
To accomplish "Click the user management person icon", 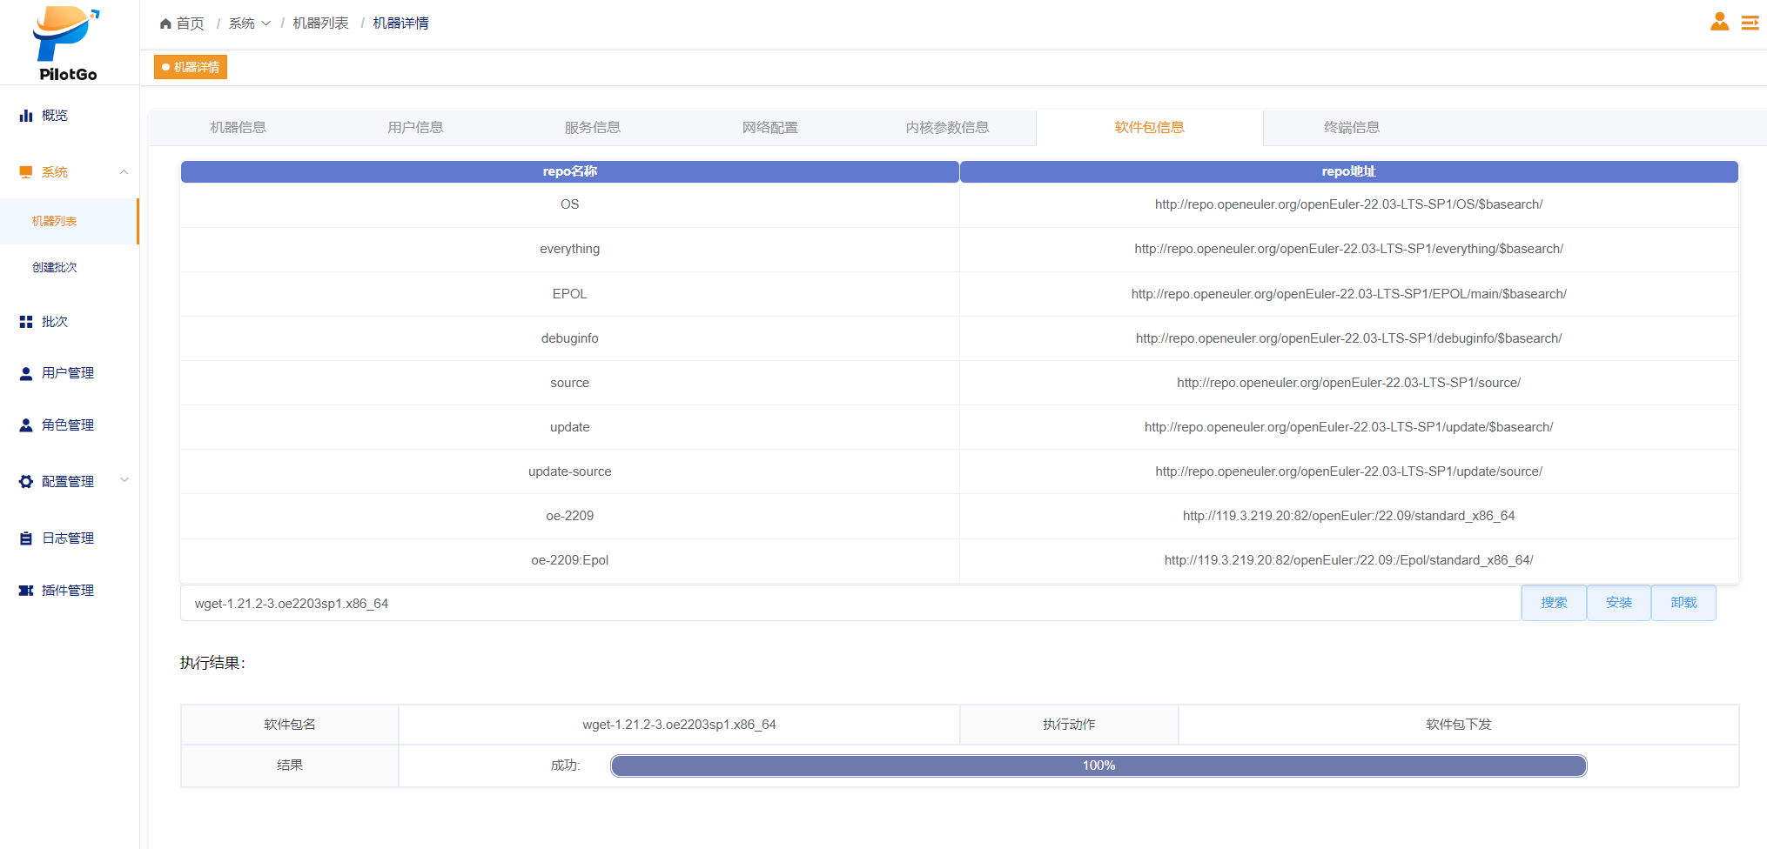I will point(26,373).
